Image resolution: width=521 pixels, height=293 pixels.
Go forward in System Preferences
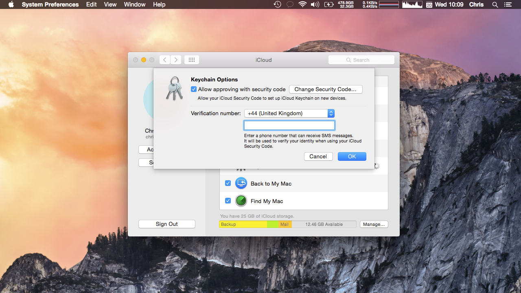point(176,60)
